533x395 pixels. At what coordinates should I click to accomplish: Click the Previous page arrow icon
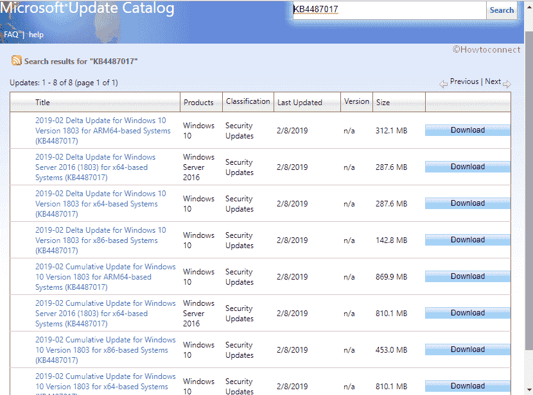(443, 84)
